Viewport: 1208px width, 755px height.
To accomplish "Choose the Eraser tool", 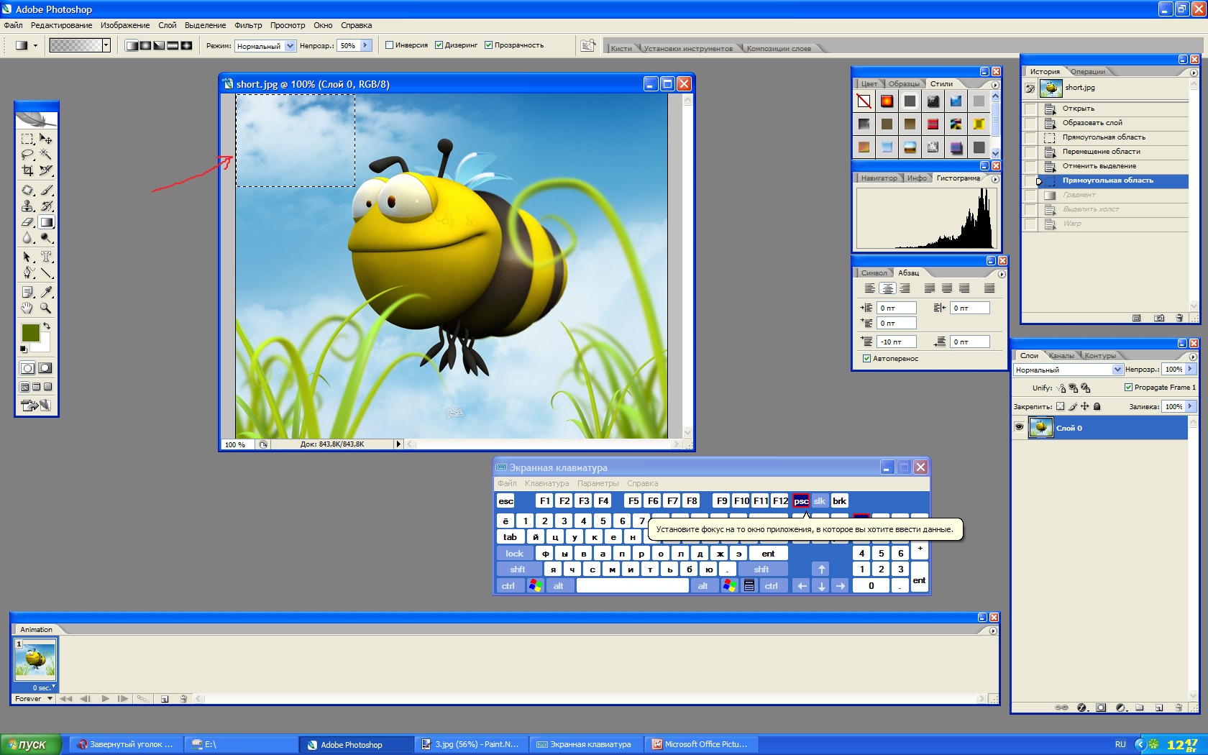I will (x=27, y=222).
